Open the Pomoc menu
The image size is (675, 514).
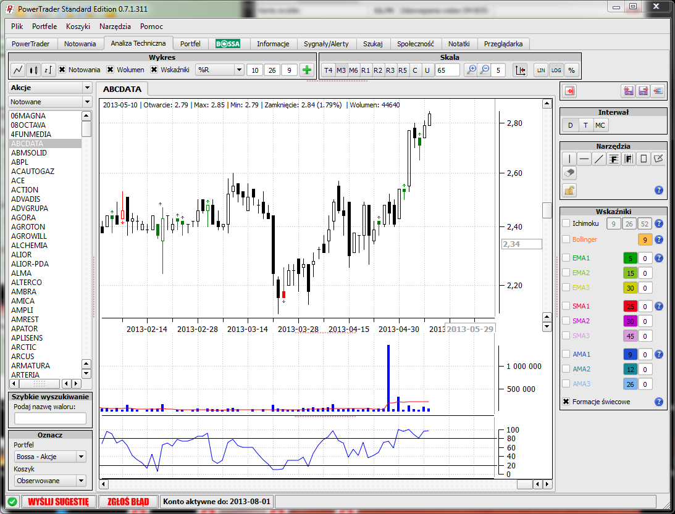point(151,27)
